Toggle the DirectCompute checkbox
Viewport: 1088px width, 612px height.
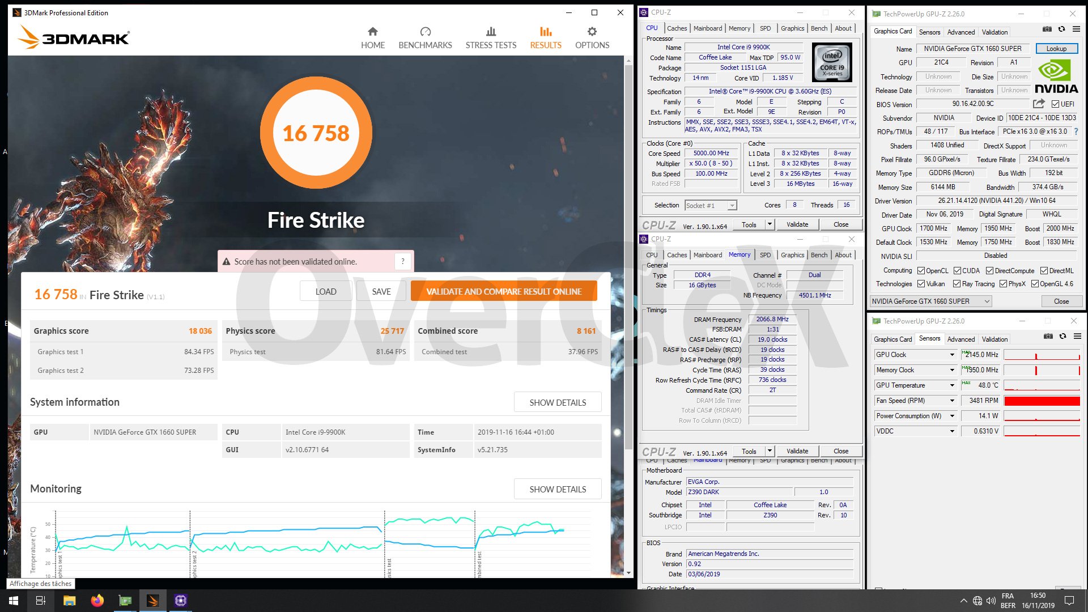989,271
